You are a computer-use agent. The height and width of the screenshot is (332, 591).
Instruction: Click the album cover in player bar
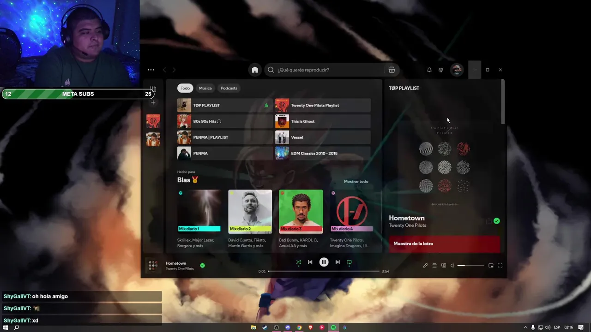tap(152, 266)
